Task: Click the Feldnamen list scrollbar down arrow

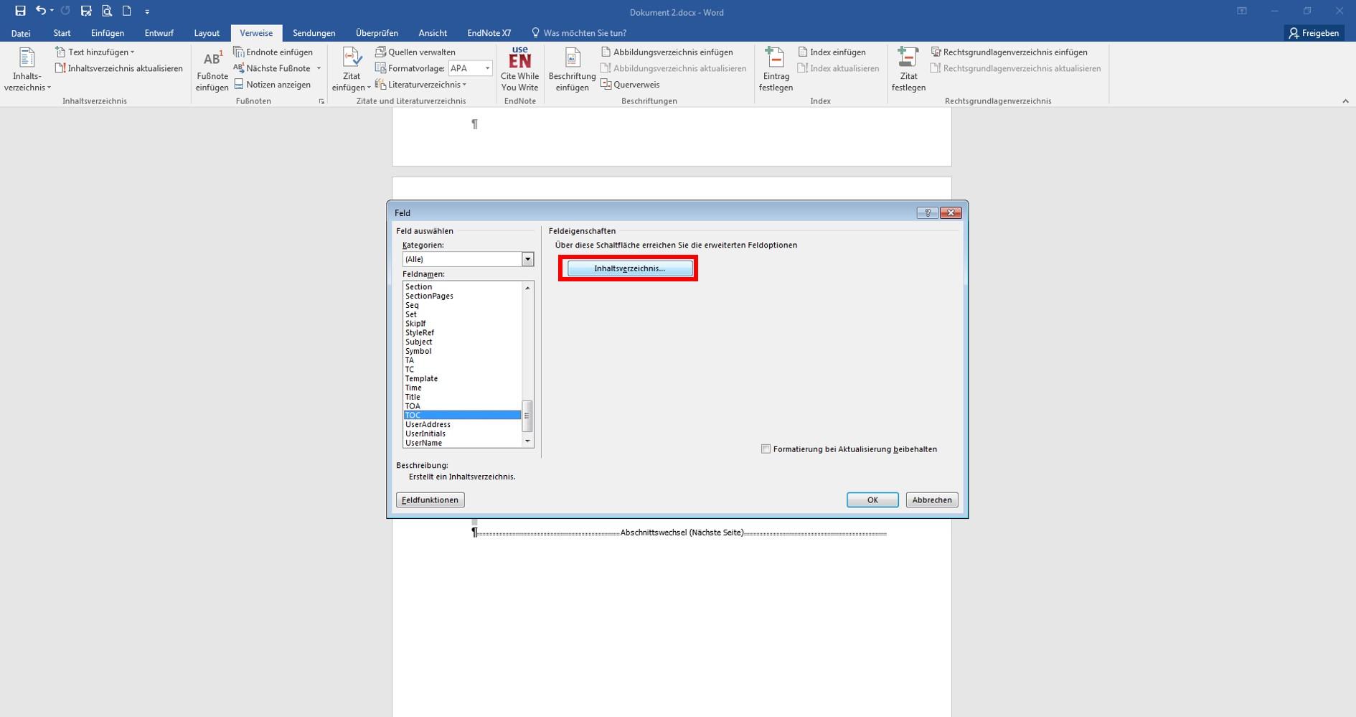Action: tap(528, 441)
